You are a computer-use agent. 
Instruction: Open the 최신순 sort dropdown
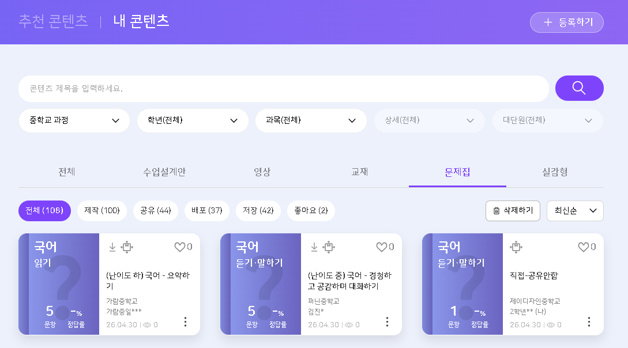574,211
